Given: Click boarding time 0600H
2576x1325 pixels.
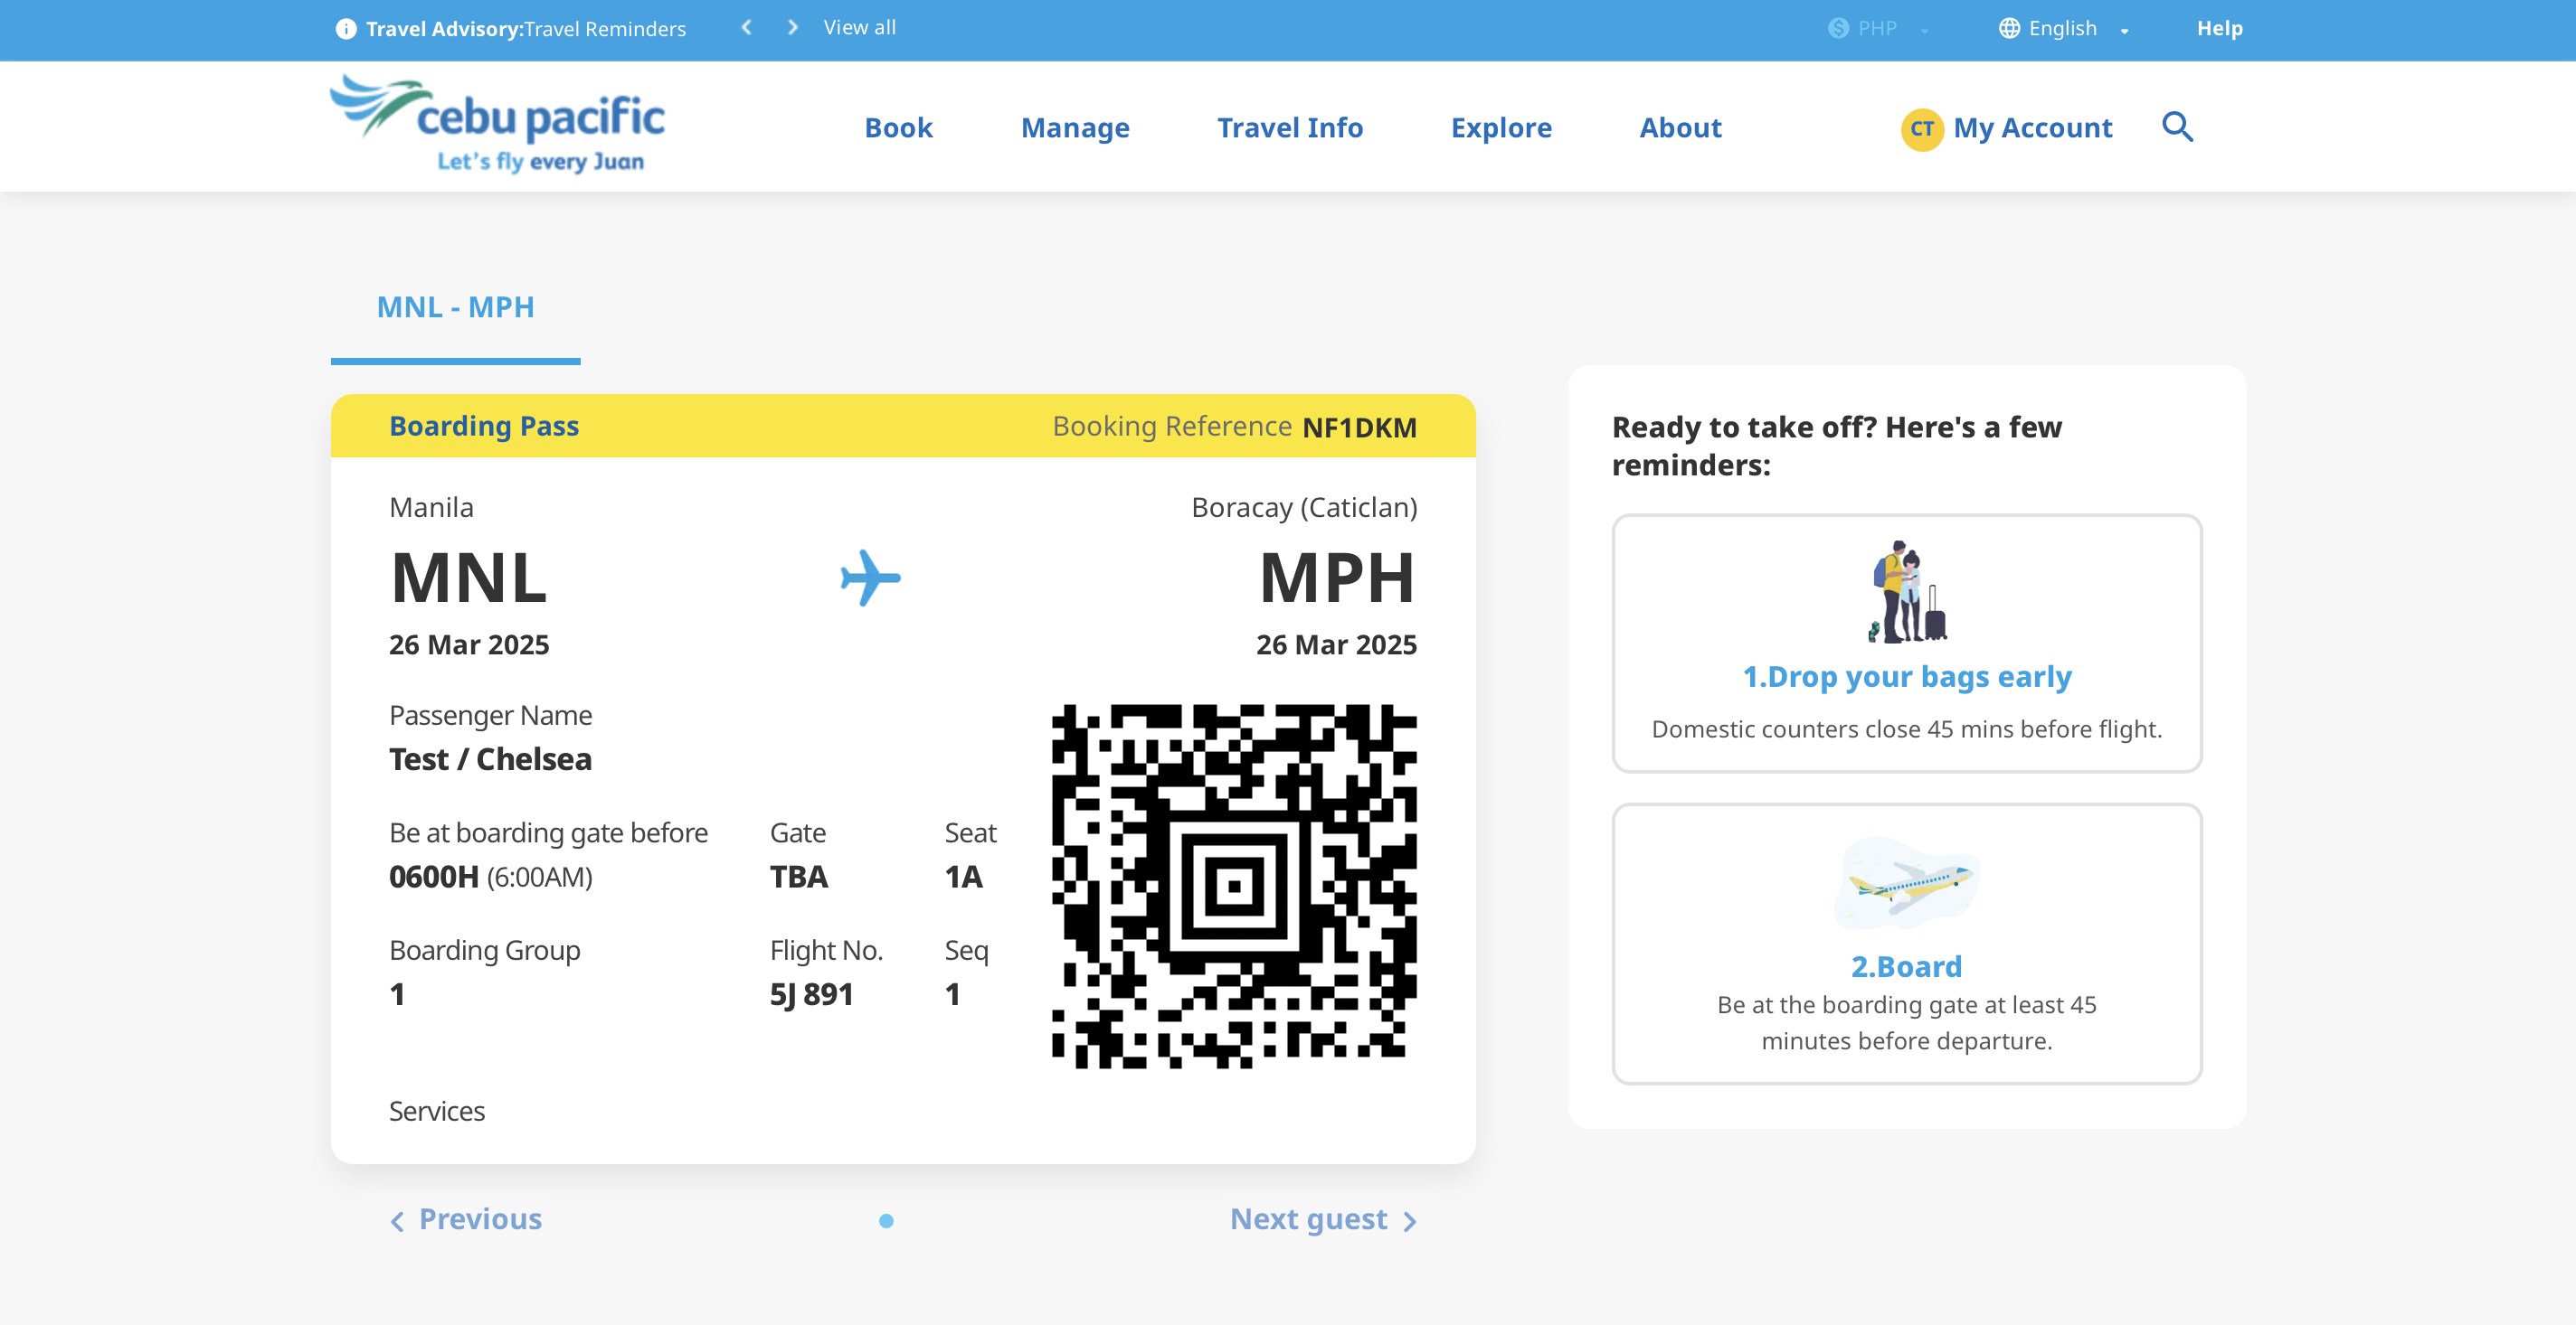Looking at the screenshot, I should pos(433,878).
